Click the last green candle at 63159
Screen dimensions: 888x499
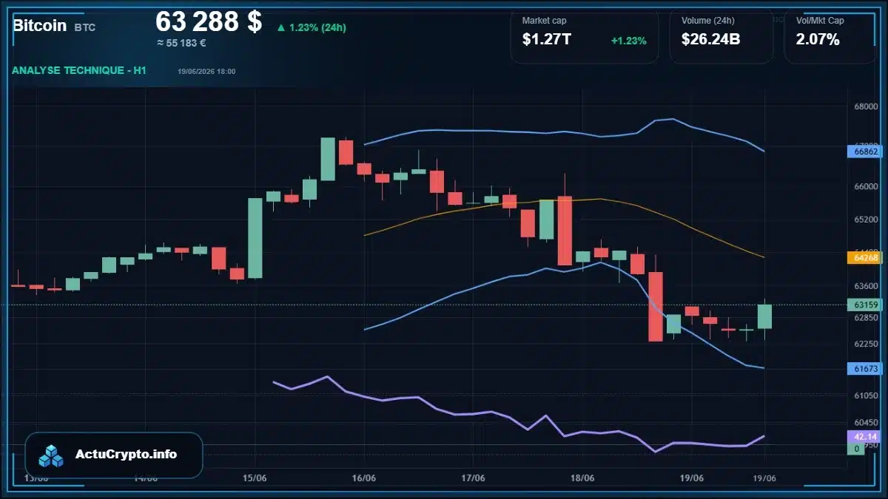click(x=764, y=316)
